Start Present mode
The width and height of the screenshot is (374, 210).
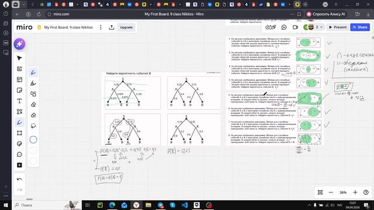(338, 27)
